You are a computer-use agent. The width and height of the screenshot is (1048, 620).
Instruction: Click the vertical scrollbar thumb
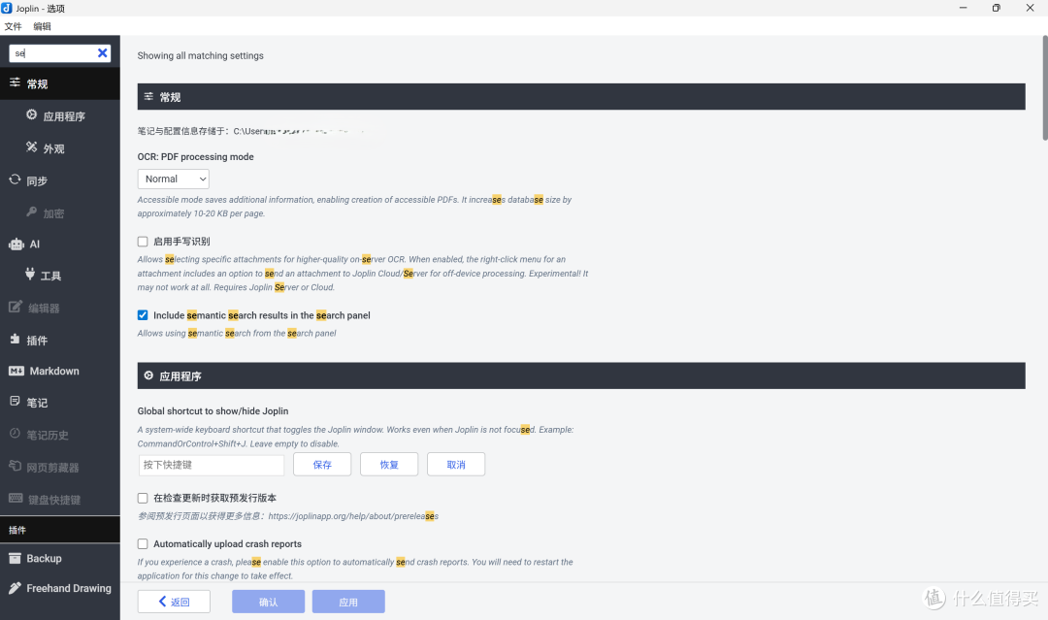1045,87
